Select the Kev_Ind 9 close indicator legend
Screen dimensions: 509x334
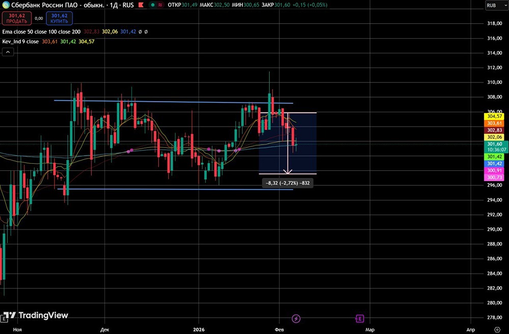(20, 42)
